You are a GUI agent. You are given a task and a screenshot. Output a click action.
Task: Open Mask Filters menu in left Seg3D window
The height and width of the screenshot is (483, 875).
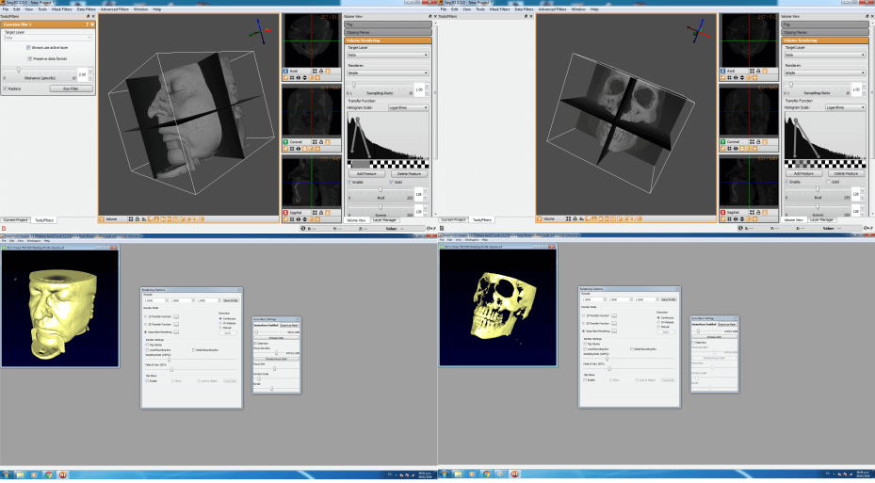(x=61, y=9)
